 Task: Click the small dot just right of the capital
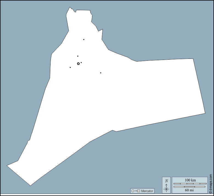(x=81, y=63)
